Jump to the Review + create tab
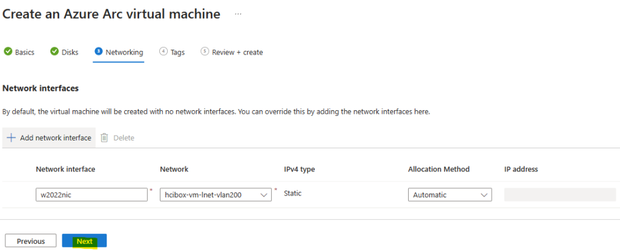This screenshot has height=250, width=620. click(x=232, y=52)
